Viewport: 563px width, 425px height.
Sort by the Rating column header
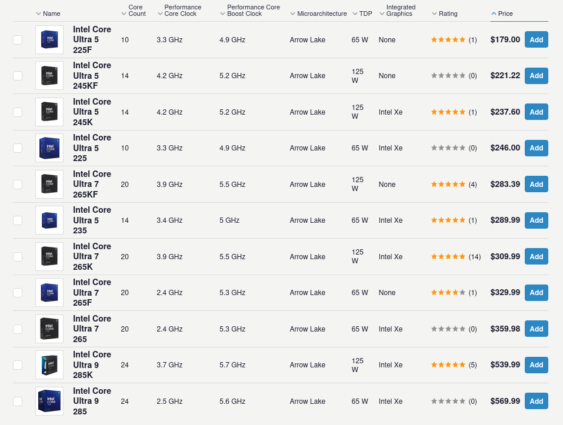pos(448,14)
